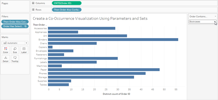Open the Order Contains... card menu arrow
The width and height of the screenshot is (218, 100).
click(215, 17)
